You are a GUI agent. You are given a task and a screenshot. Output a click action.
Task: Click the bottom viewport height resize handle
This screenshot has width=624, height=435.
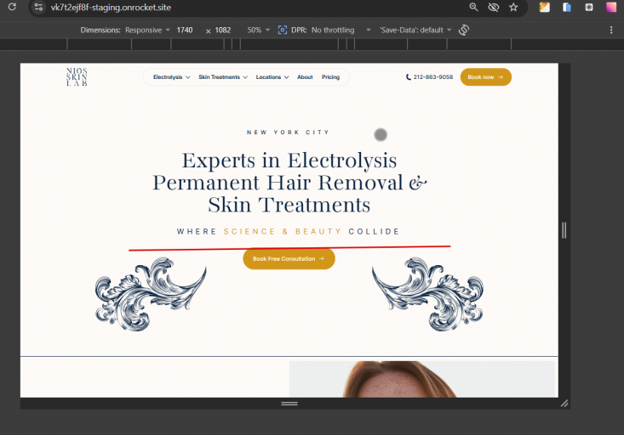click(x=289, y=404)
